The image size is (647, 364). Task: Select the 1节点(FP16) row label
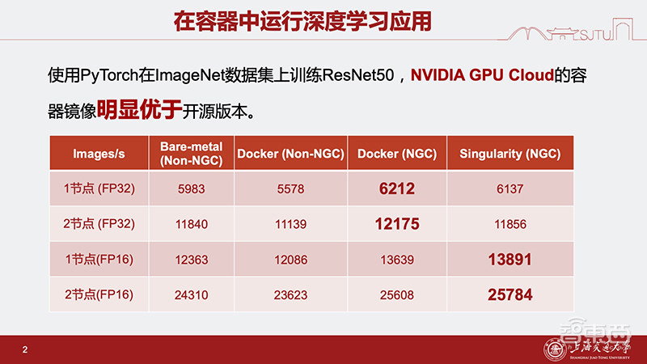coord(99,260)
